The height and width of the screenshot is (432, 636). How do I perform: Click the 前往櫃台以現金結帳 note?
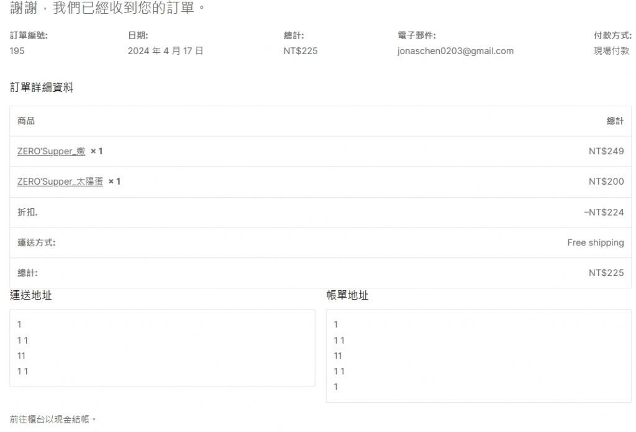53,420
